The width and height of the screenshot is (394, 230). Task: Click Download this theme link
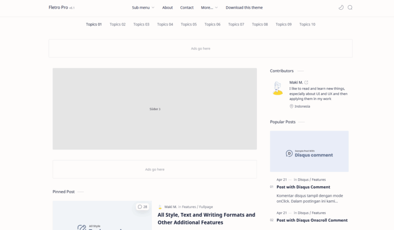coord(244,8)
